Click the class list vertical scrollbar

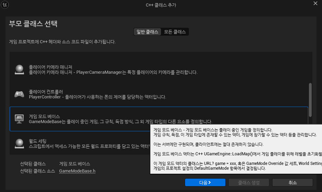(310, 100)
